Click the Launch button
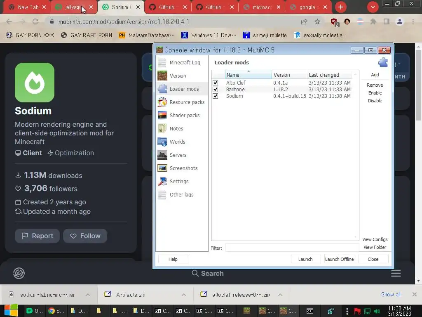Screen dimensions: 422x317 pos(305,259)
